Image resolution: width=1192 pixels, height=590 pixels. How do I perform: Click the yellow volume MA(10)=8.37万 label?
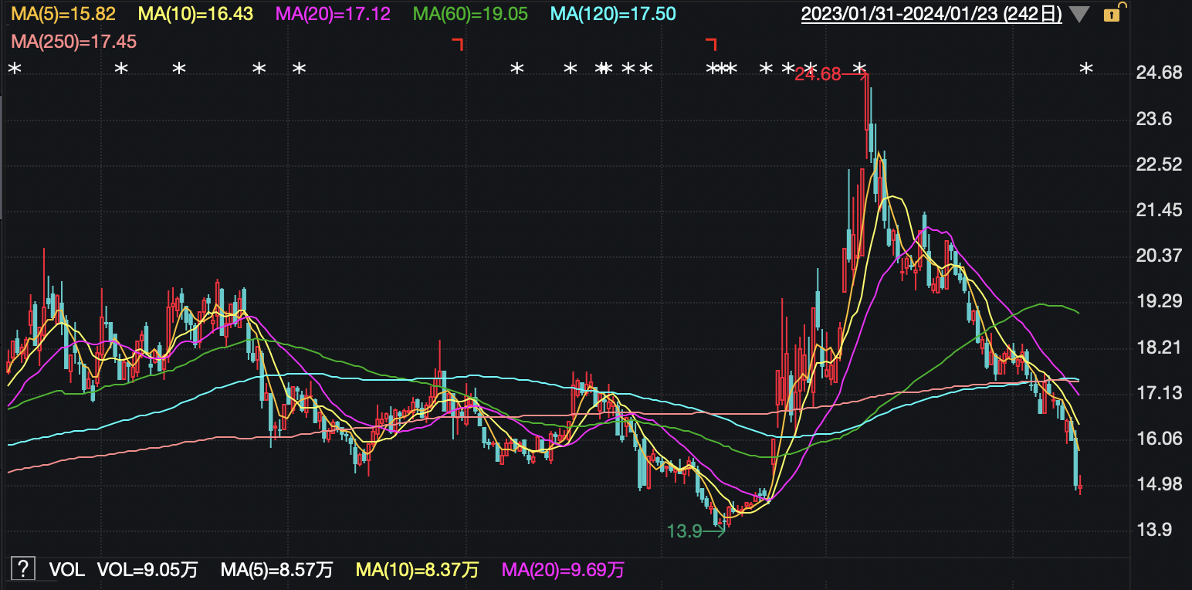coord(417,571)
